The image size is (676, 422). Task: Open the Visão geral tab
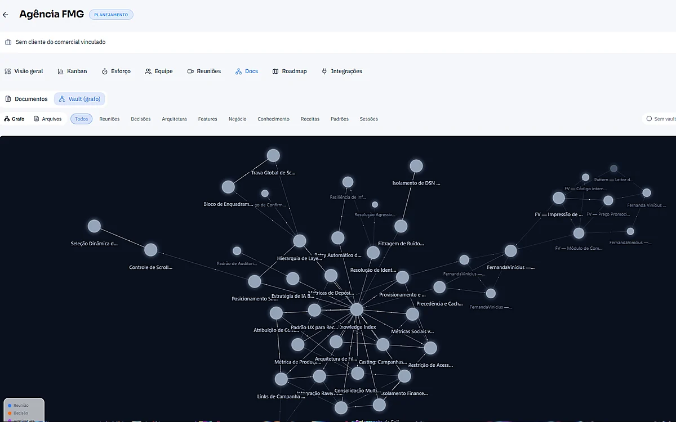[24, 71]
